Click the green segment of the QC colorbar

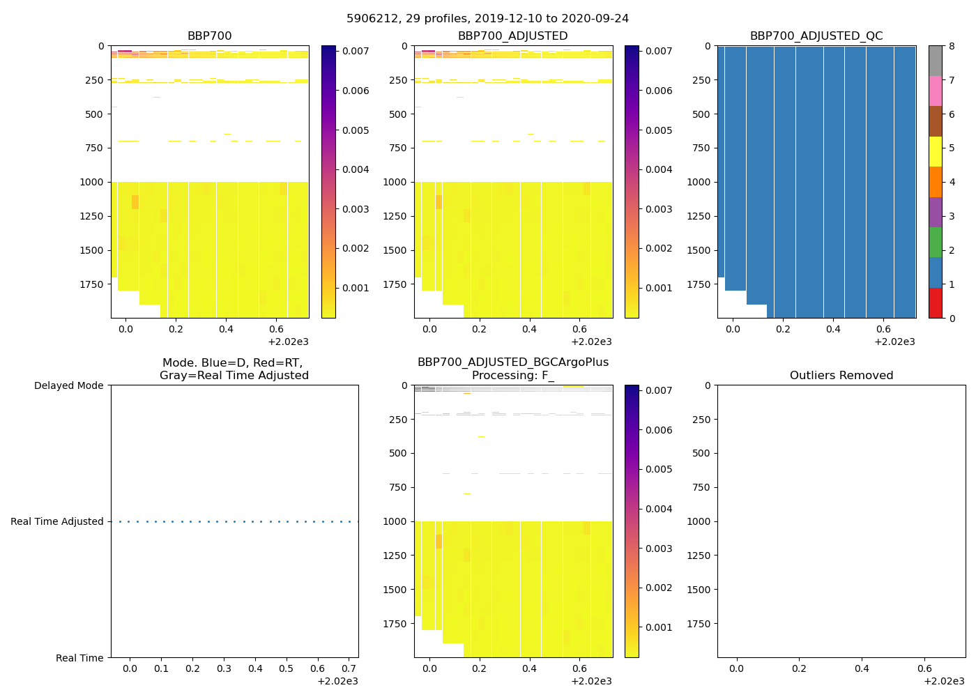point(935,242)
